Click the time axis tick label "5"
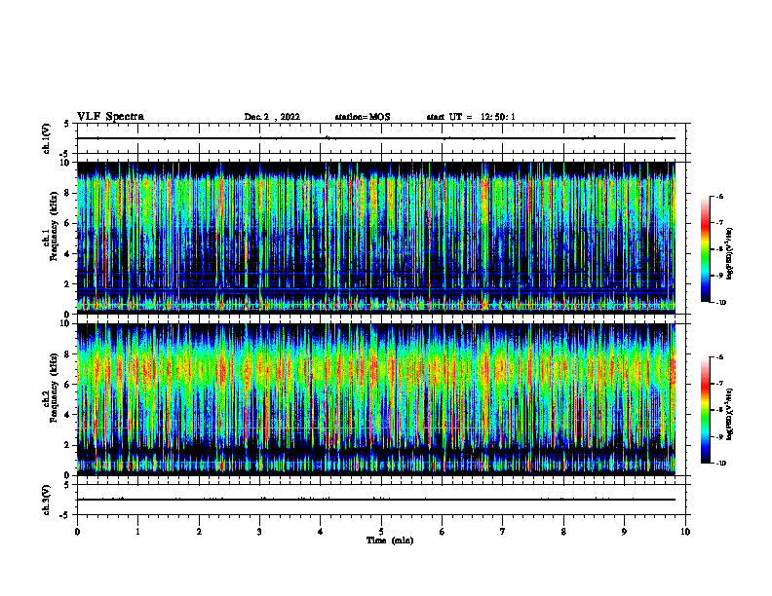Image resolution: width=772 pixels, height=596 pixels. click(x=381, y=532)
